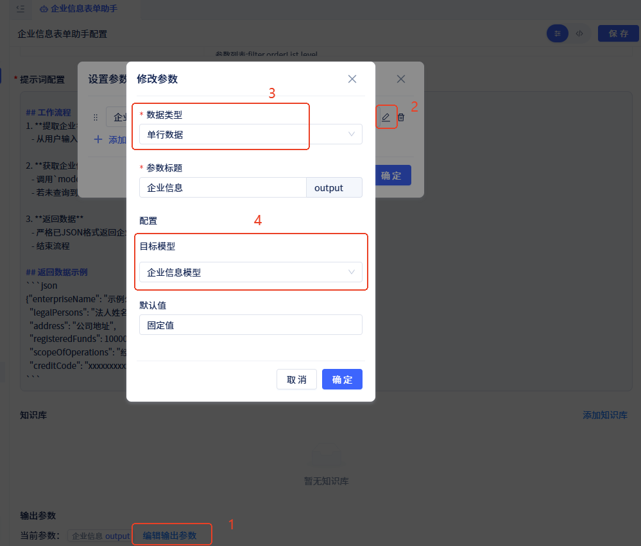Image resolution: width=641 pixels, height=546 pixels.
Task: Click the pencil edit icon in 设置参数
Action: click(386, 117)
